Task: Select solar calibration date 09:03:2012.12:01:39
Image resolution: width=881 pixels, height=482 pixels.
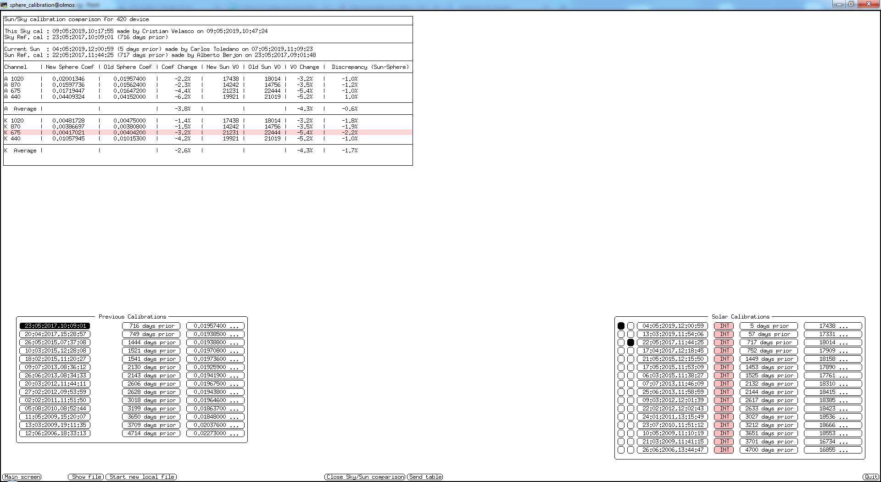Action: [x=672, y=400]
